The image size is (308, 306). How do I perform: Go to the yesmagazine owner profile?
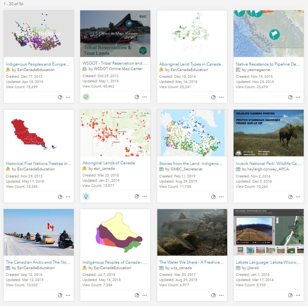pyautogui.click(x=256, y=70)
